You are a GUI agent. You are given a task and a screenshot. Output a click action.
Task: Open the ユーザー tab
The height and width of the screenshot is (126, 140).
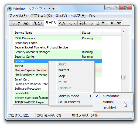102,23
